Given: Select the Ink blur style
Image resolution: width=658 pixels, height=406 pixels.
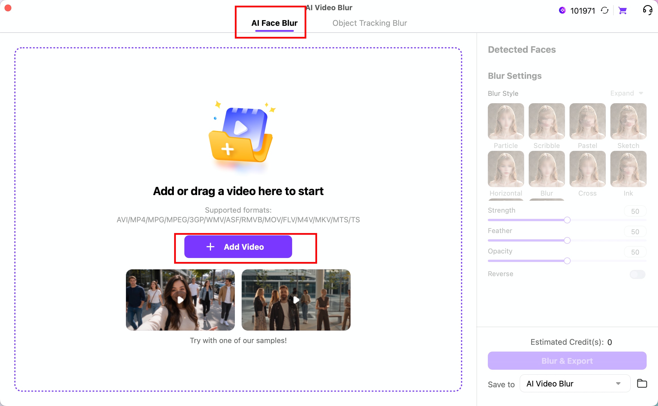Looking at the screenshot, I should [628, 169].
